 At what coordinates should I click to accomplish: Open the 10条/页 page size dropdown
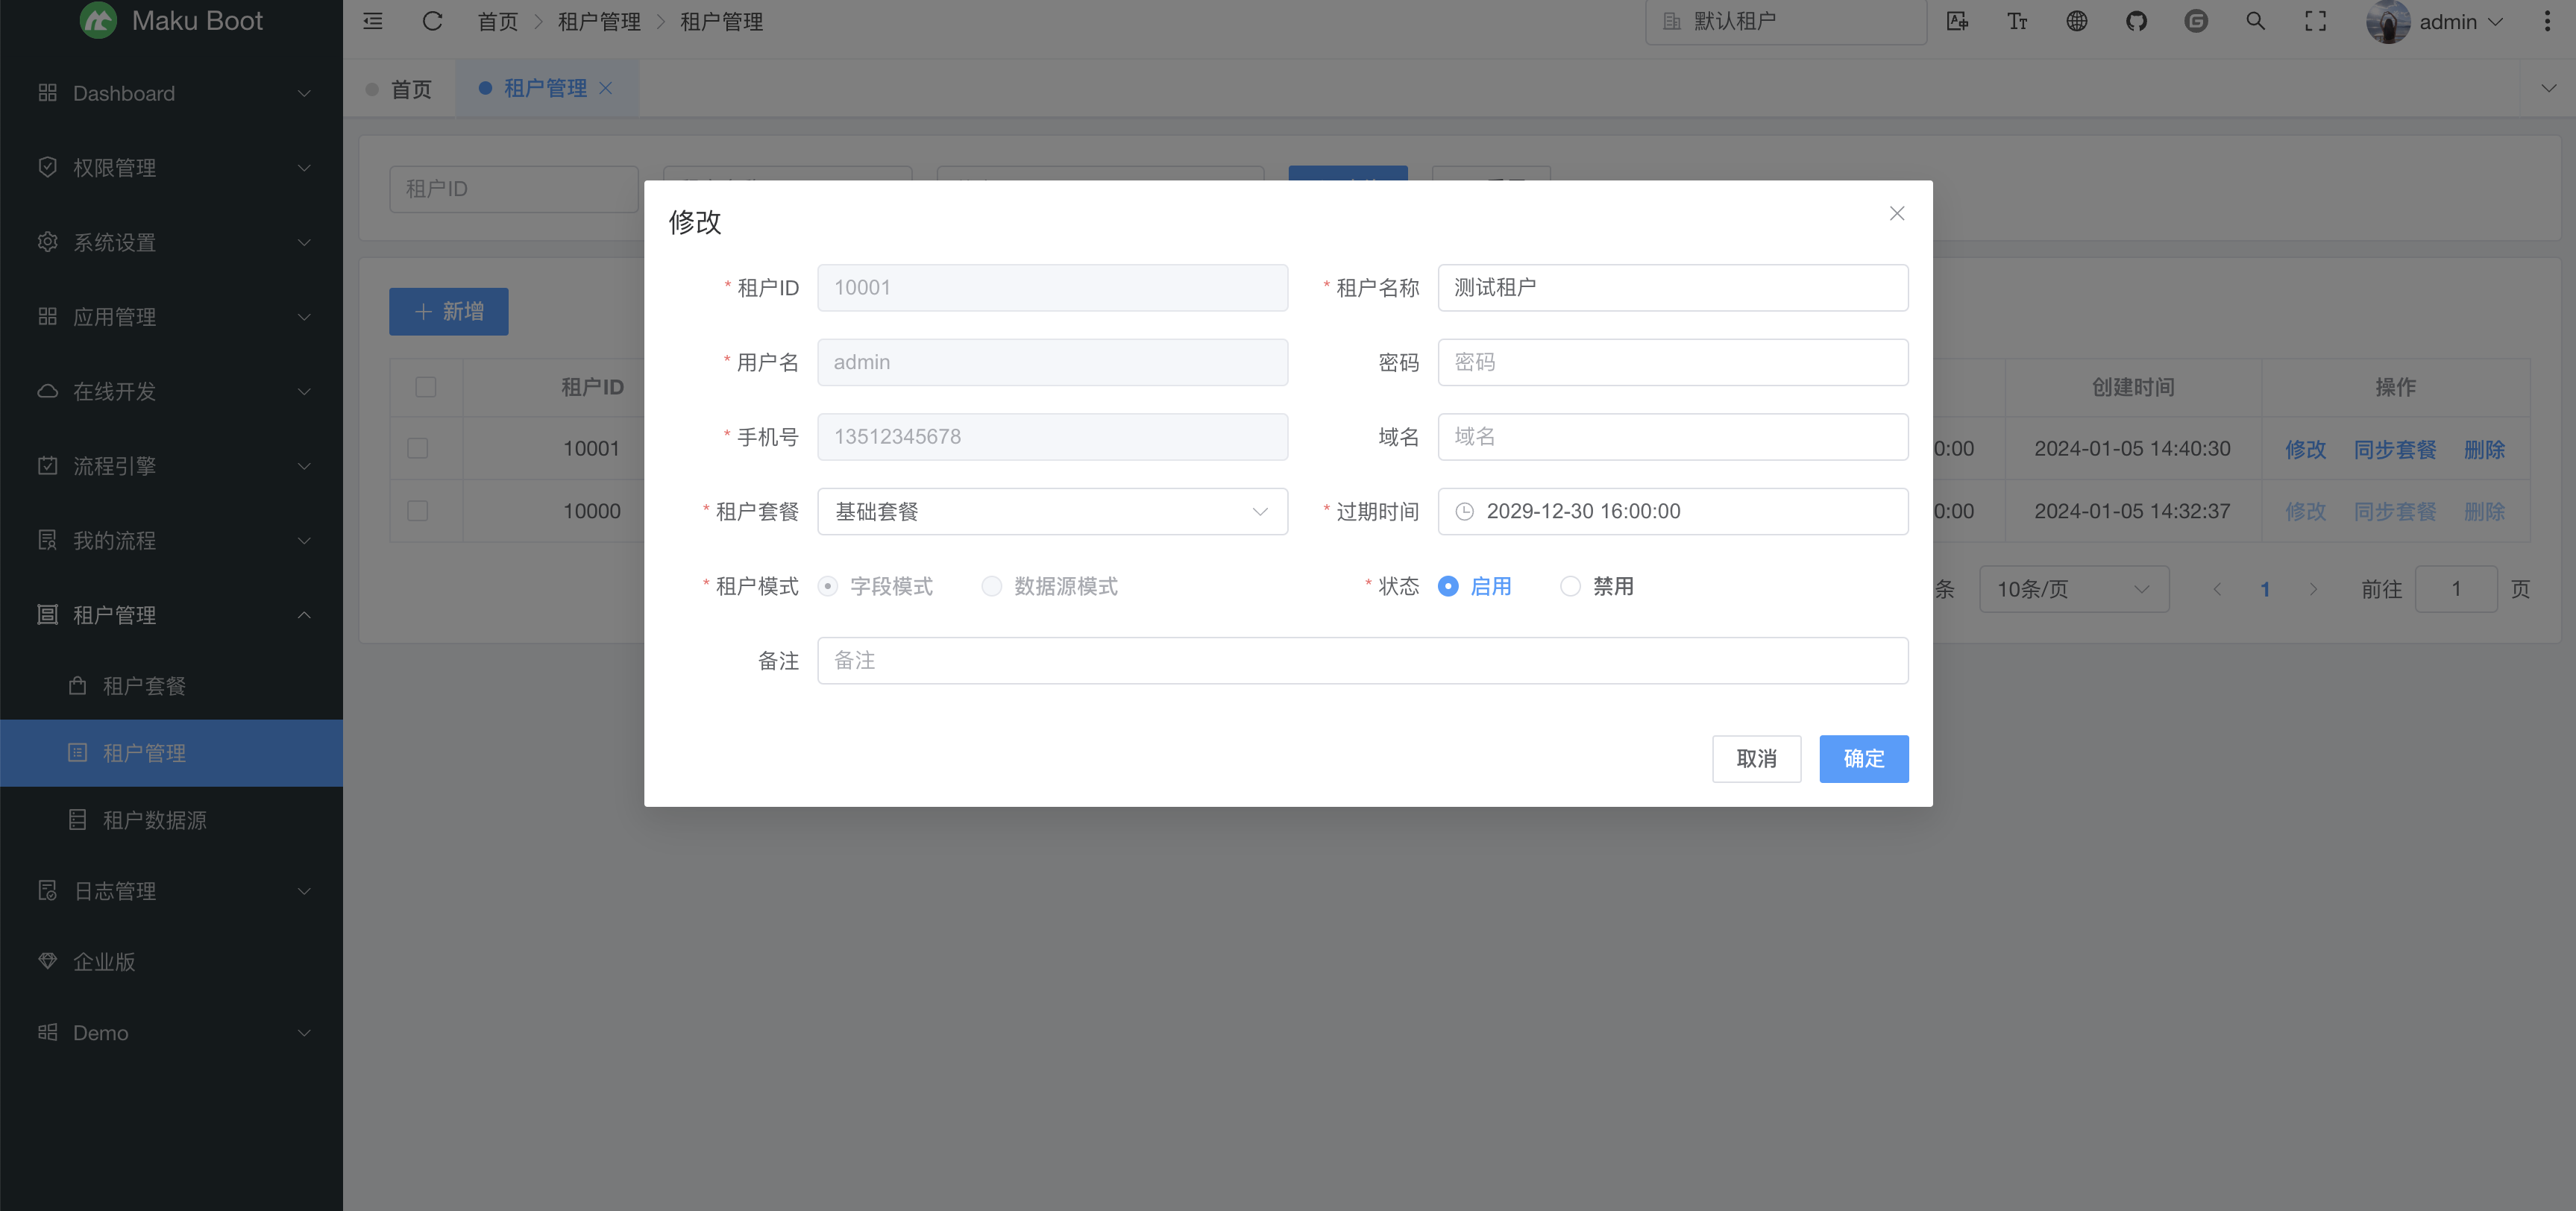click(x=2073, y=589)
